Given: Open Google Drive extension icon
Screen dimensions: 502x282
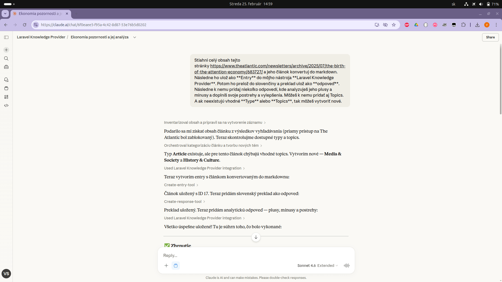Looking at the screenshot, I should click(416, 25).
